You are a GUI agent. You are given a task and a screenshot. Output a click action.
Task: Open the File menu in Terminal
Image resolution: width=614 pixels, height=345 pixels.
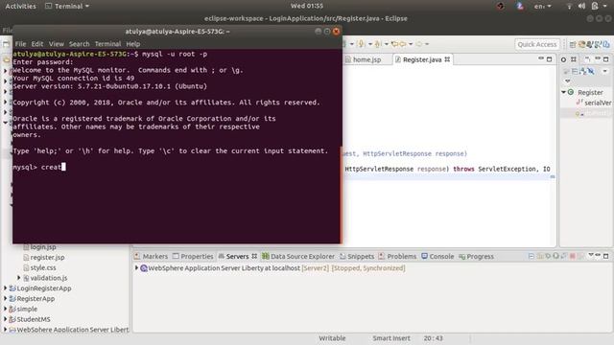coord(20,44)
